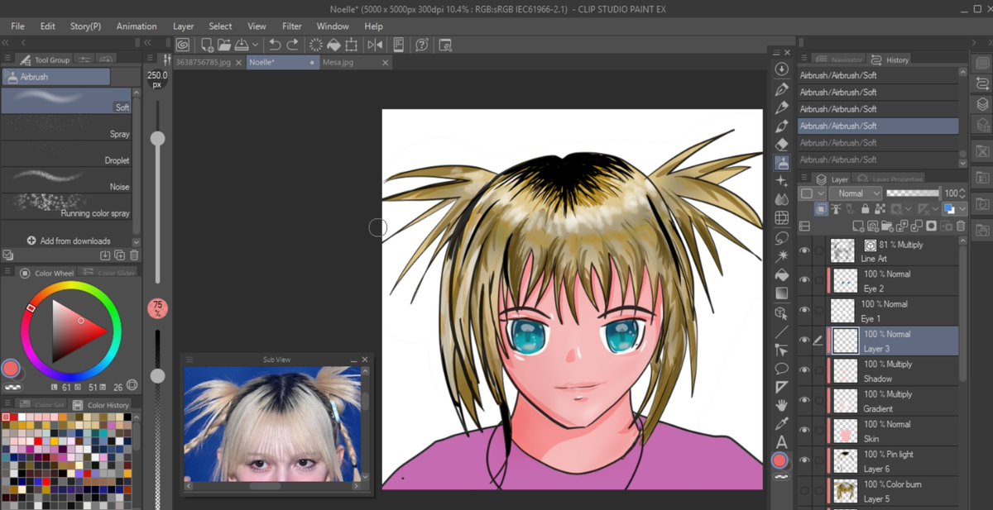Screen dimensions: 993x510
Task: Open CLIP STUDIO launcher icon in command bar
Action: point(183,45)
